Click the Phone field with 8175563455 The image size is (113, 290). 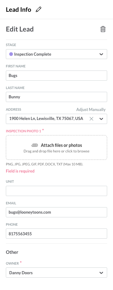[x=56, y=234]
